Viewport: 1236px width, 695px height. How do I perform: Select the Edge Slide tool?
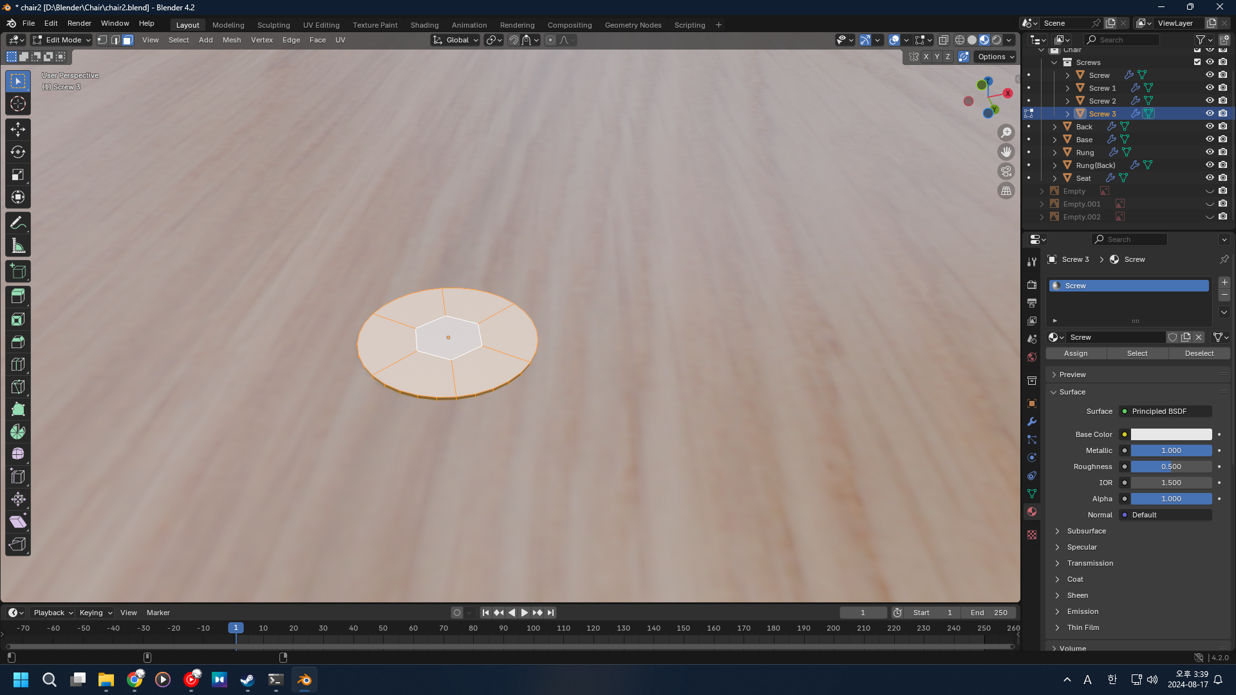(18, 477)
